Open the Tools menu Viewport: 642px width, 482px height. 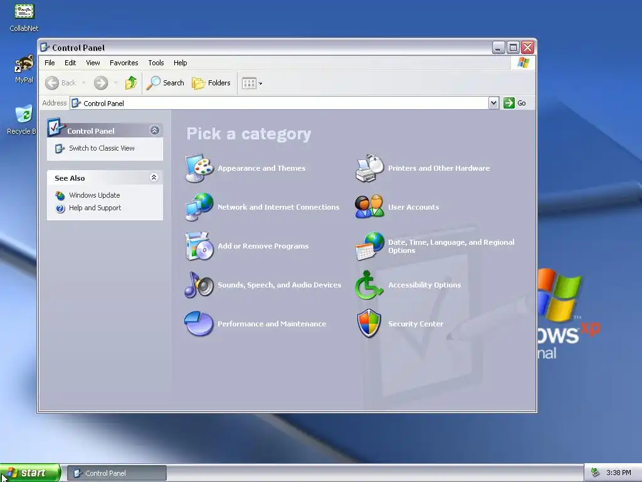point(156,63)
